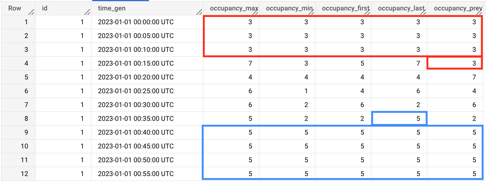The height and width of the screenshot is (182, 486).
Task: Select occupancy_min value 1 in row 6
Action: [x=306, y=91]
